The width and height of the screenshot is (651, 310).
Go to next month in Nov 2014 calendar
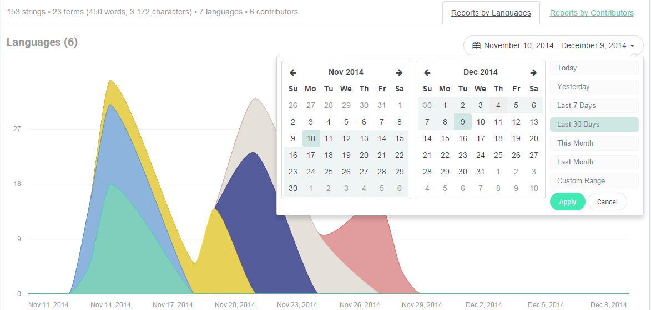pos(399,73)
